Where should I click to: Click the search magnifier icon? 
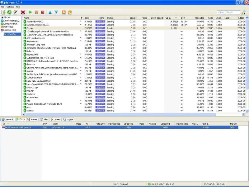[x=243, y=12]
